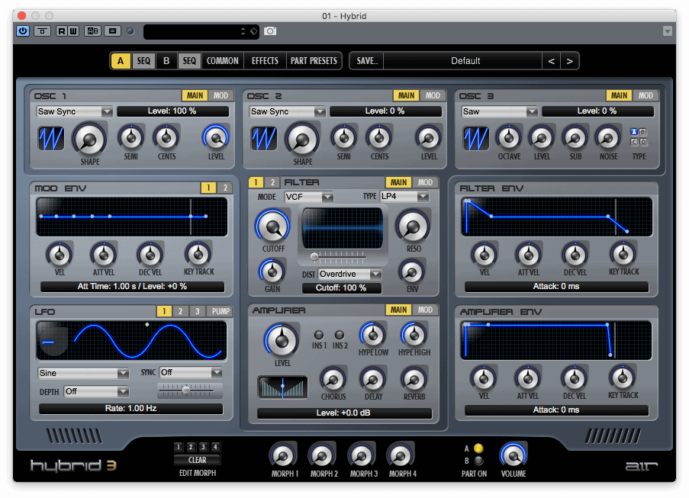Toggle Part A on indicator
The height and width of the screenshot is (498, 689).
[x=478, y=448]
